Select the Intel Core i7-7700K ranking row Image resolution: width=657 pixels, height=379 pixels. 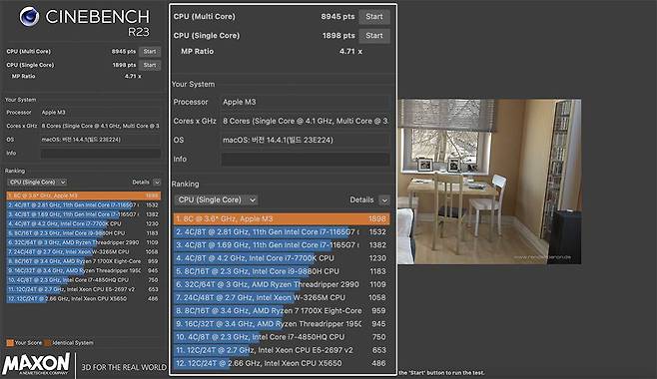click(282, 258)
